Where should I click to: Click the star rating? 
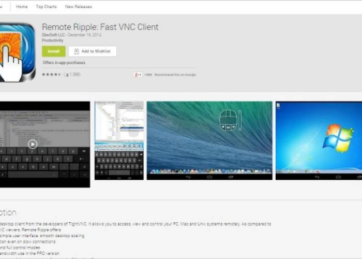pos(51,75)
